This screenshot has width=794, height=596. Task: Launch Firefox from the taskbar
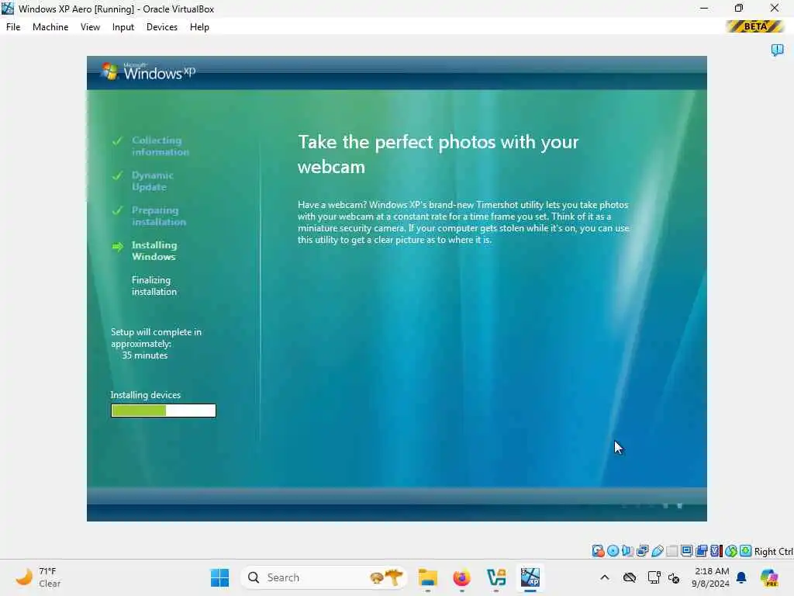tap(461, 577)
